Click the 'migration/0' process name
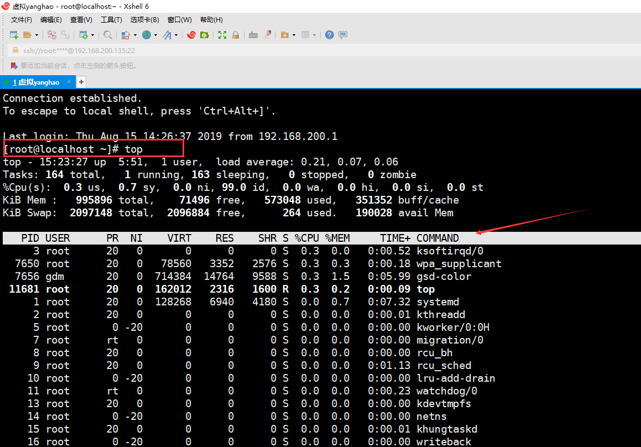 tap(450, 340)
